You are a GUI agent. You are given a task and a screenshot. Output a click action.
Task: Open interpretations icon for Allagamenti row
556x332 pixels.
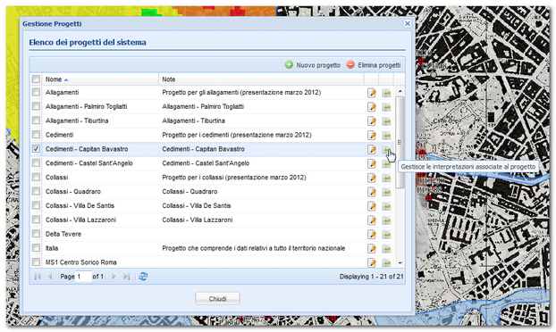coord(386,93)
